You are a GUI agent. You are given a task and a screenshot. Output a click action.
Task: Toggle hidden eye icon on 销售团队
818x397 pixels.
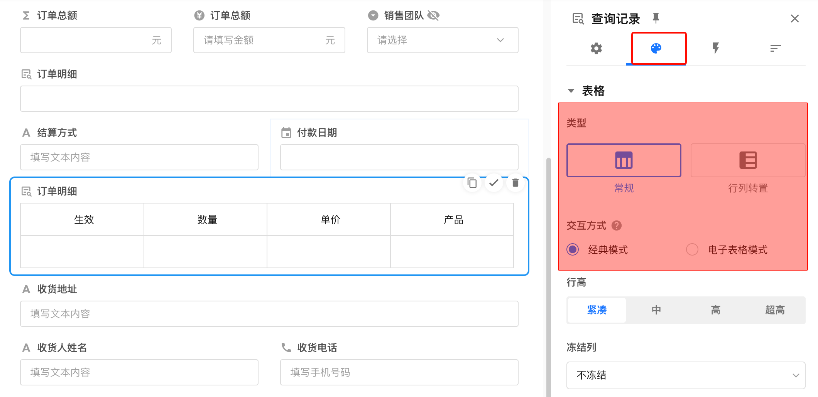pos(434,15)
